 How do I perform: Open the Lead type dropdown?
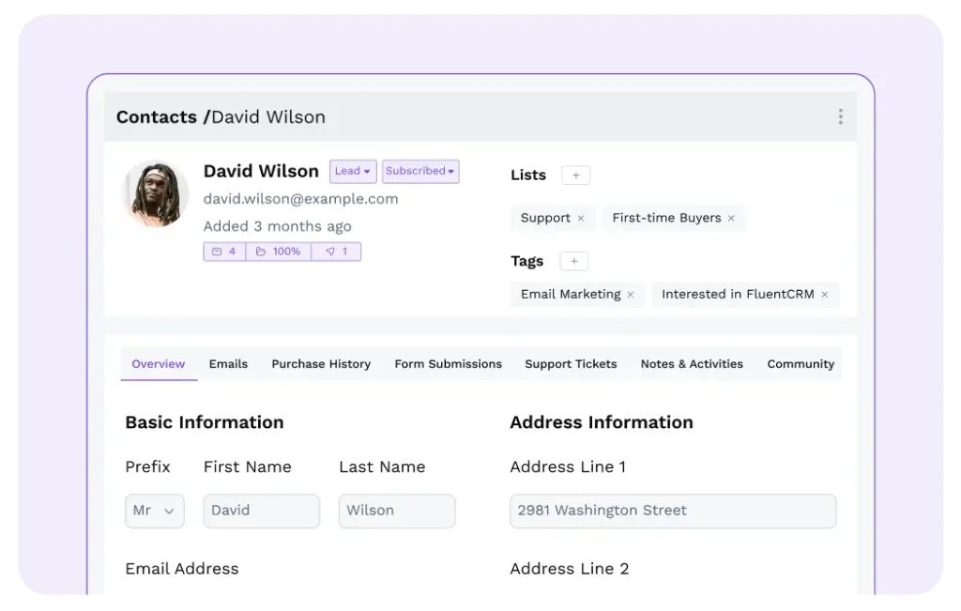point(353,171)
